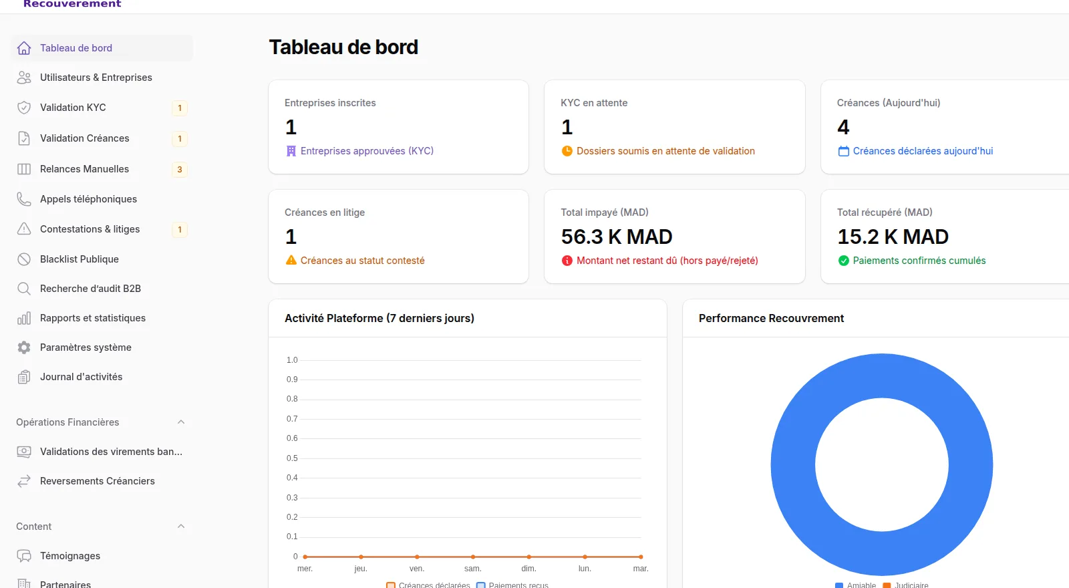Click the phone icon for Appels téléphoniques
1069x588 pixels.
[24, 199]
